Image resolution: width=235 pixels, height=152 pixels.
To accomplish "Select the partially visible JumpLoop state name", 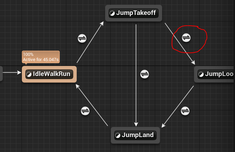I will click(x=219, y=74).
